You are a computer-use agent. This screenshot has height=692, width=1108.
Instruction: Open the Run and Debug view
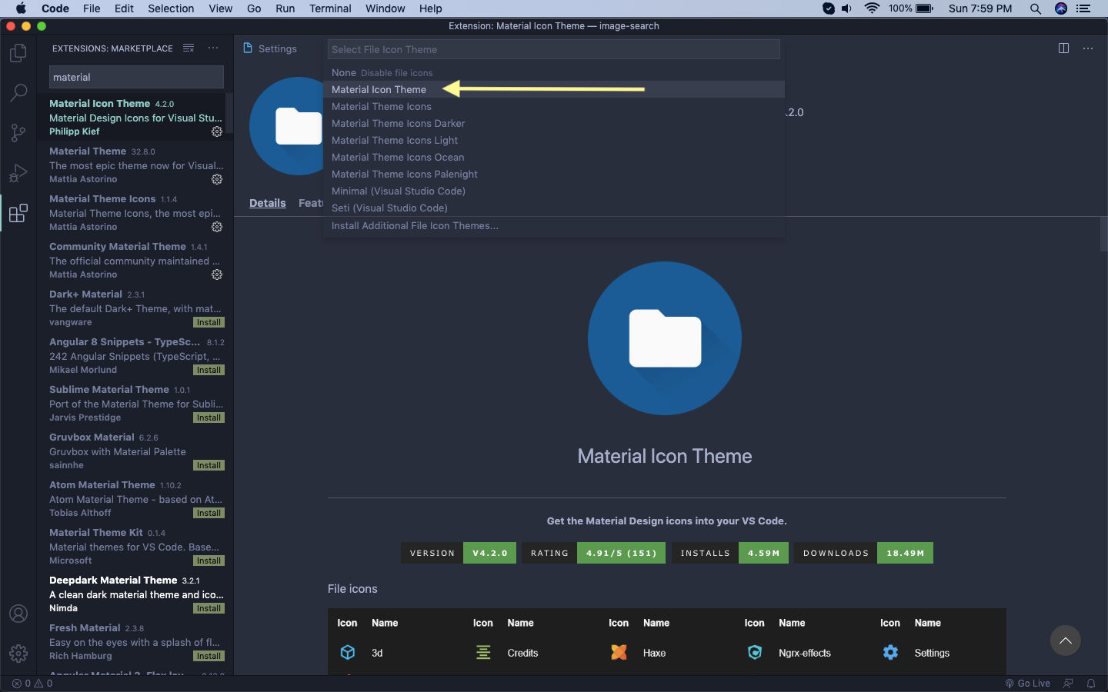pyautogui.click(x=18, y=173)
